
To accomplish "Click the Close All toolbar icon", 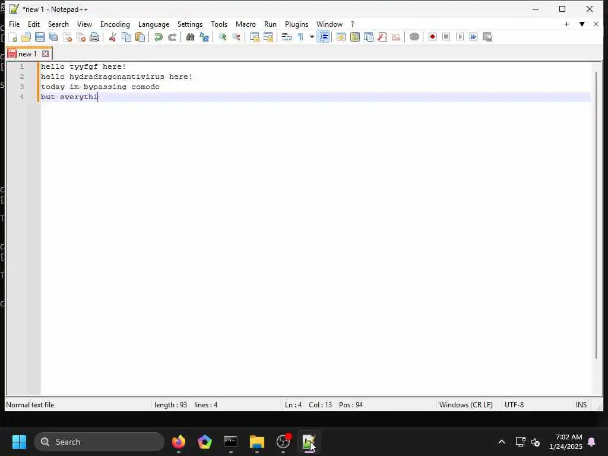I will tap(81, 37).
